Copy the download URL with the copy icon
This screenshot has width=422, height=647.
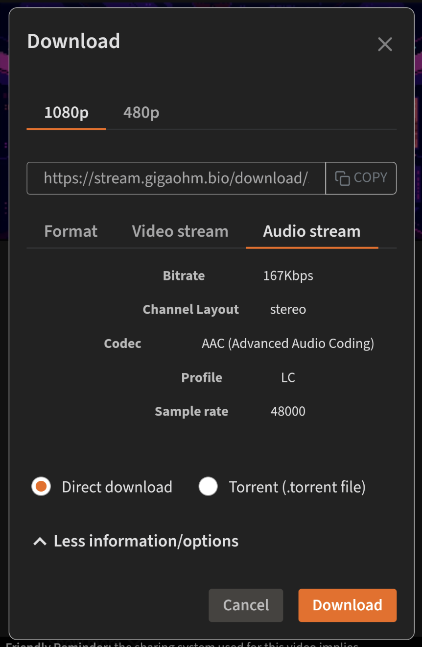(342, 178)
